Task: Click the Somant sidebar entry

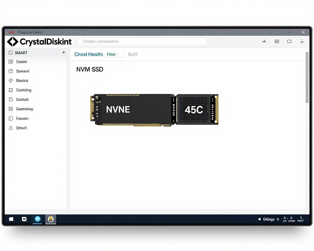Action: (22, 71)
